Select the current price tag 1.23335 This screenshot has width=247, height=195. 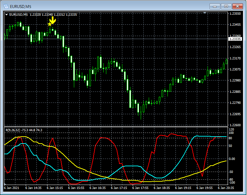coord(235,39)
